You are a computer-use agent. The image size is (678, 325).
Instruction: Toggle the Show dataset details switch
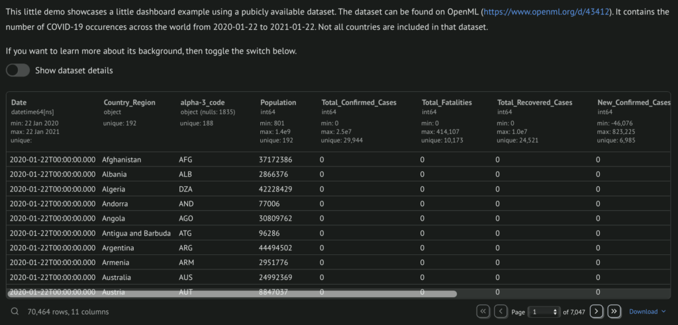(18, 71)
